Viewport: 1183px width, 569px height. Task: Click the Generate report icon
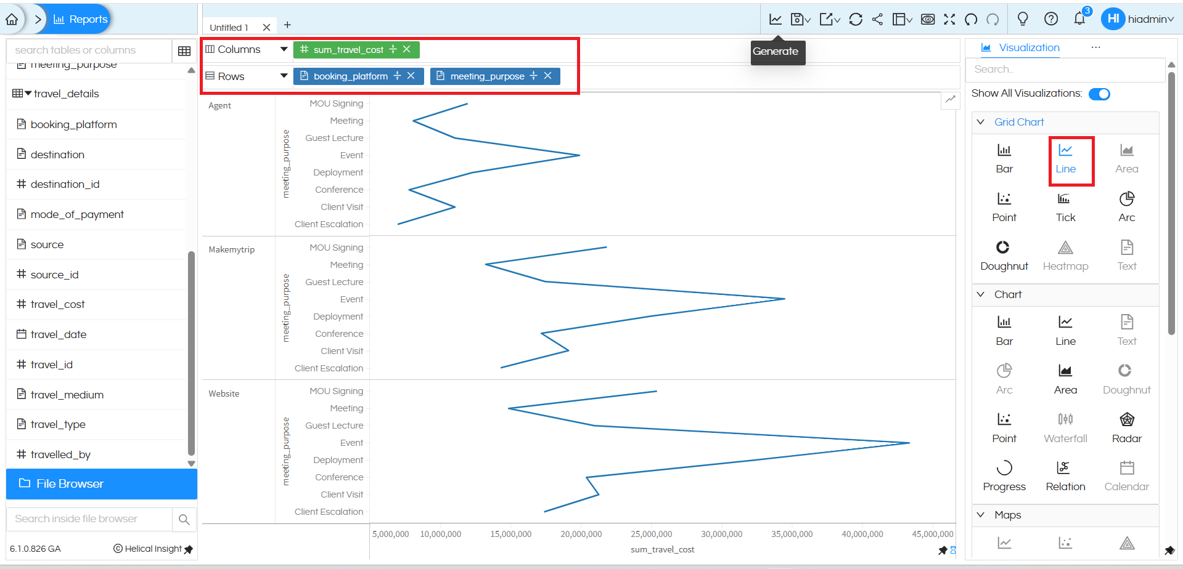tap(775, 19)
